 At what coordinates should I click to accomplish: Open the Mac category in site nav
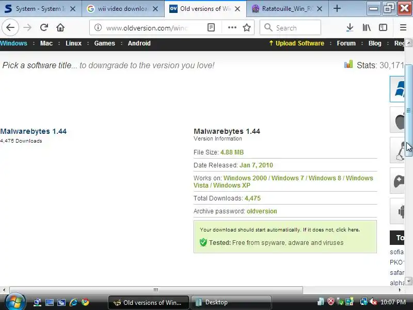(46, 43)
